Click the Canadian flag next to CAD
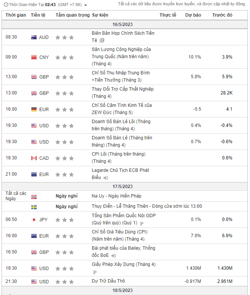The height and width of the screenshot is (295, 250). tap(34, 158)
